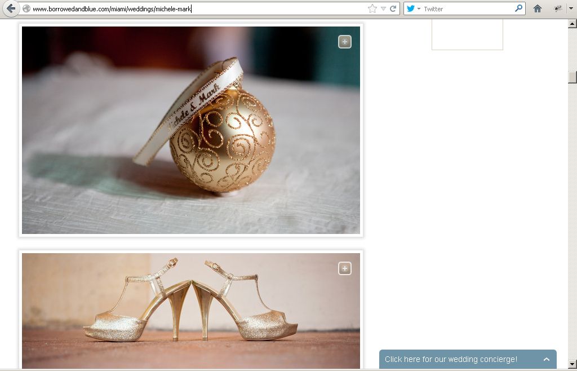The height and width of the screenshot is (371, 577).
Task: Click the vertical scrollbar thumb
Action: coord(572,77)
